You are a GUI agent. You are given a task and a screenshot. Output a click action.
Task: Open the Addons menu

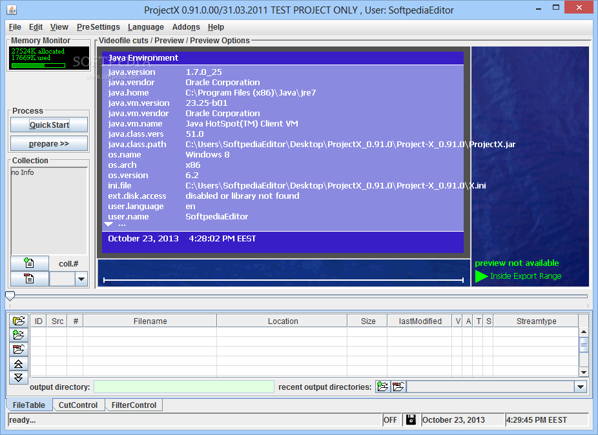[186, 27]
